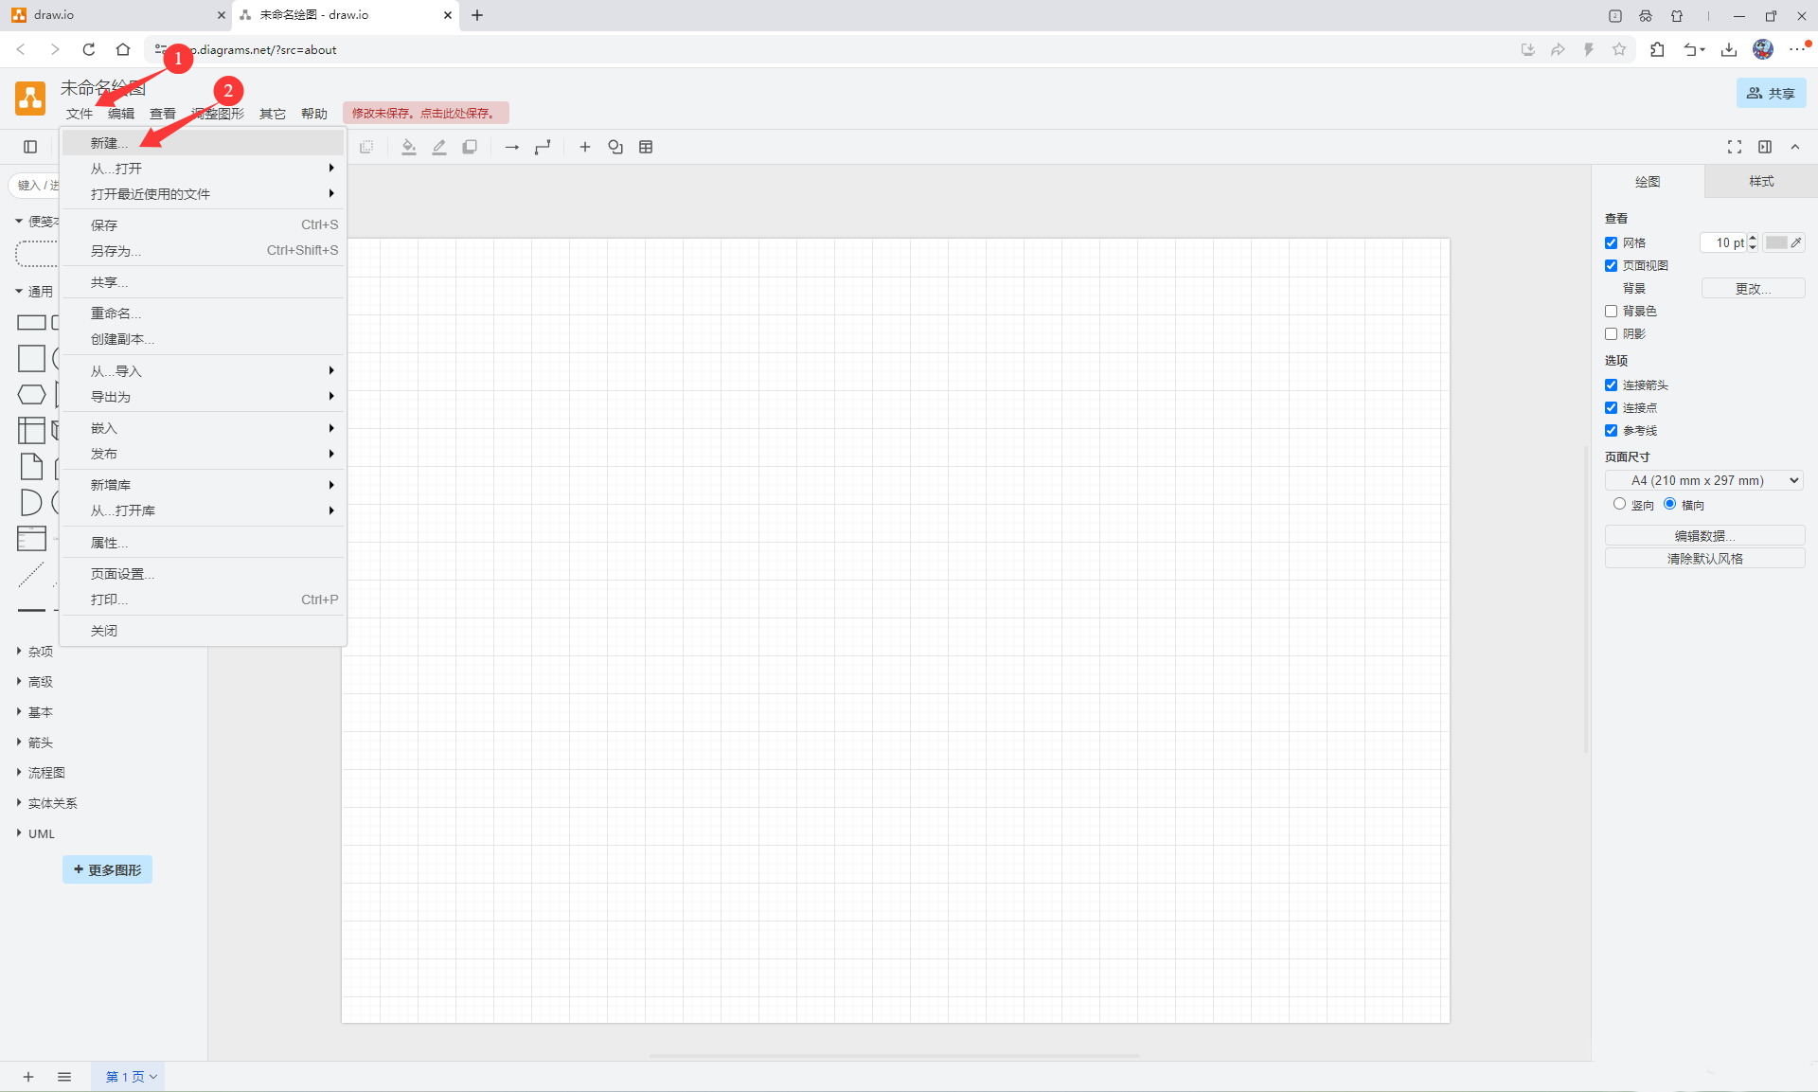Switch to the 样式 tab
The height and width of the screenshot is (1092, 1818).
(1760, 181)
